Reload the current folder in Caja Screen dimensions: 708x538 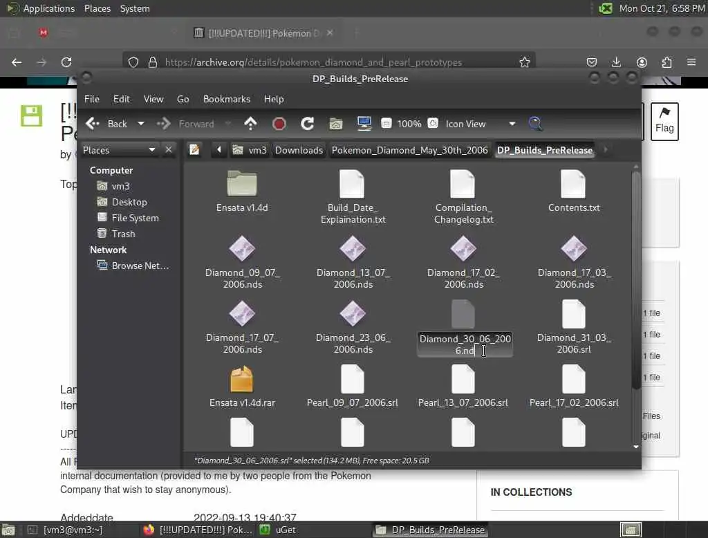pos(308,124)
